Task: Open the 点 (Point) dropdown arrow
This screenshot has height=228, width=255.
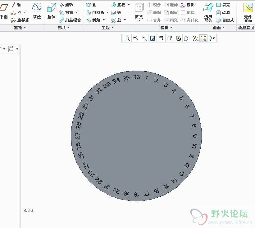Action: 25,12
